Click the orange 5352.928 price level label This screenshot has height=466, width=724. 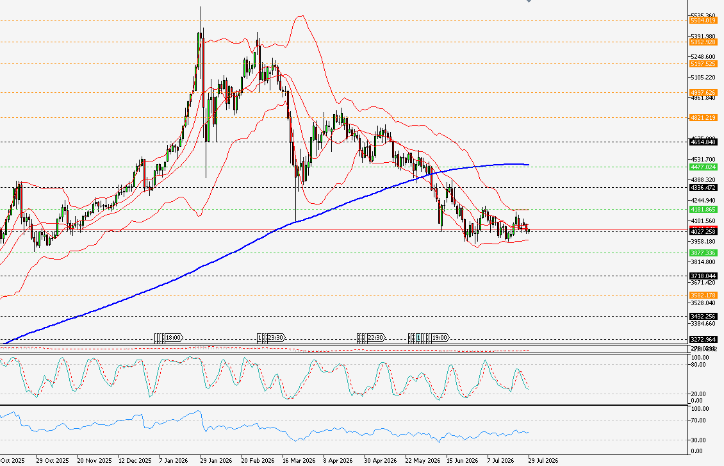click(x=703, y=42)
